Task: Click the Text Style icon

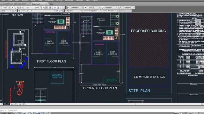Action: (68, 8)
